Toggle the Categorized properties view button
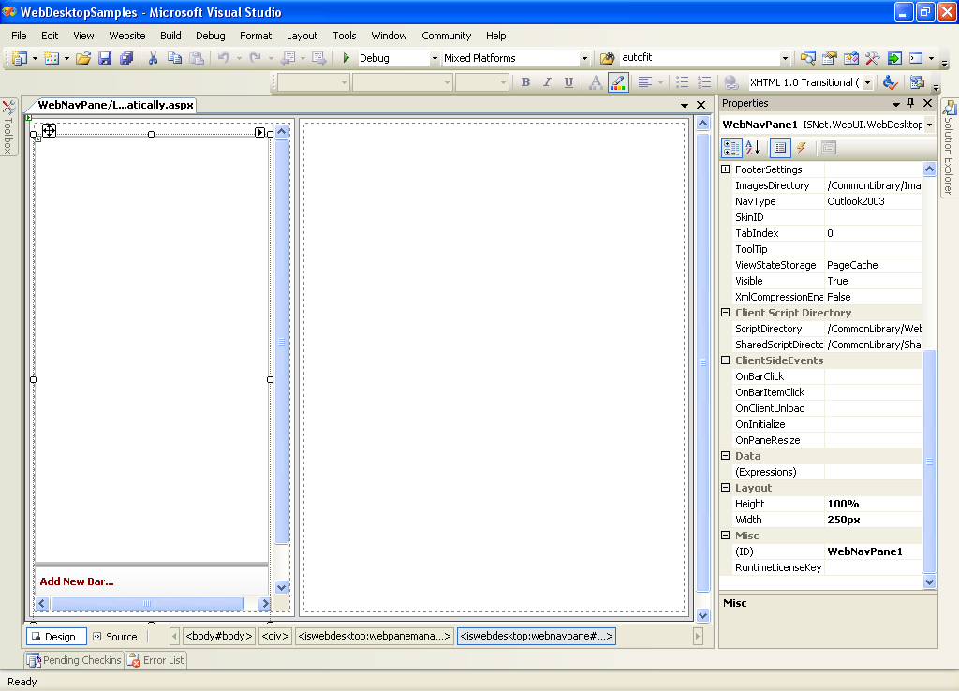This screenshot has width=959, height=691. pyautogui.click(x=731, y=148)
